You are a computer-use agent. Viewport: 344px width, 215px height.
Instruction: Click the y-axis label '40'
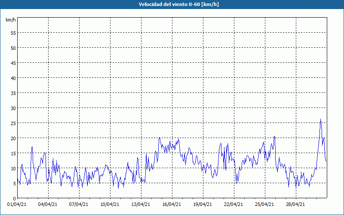13,78
